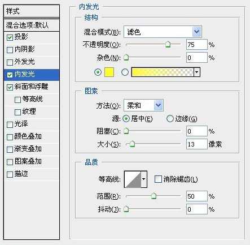
Task: Open 混合选项:默认 settings
Action: (x=32, y=25)
